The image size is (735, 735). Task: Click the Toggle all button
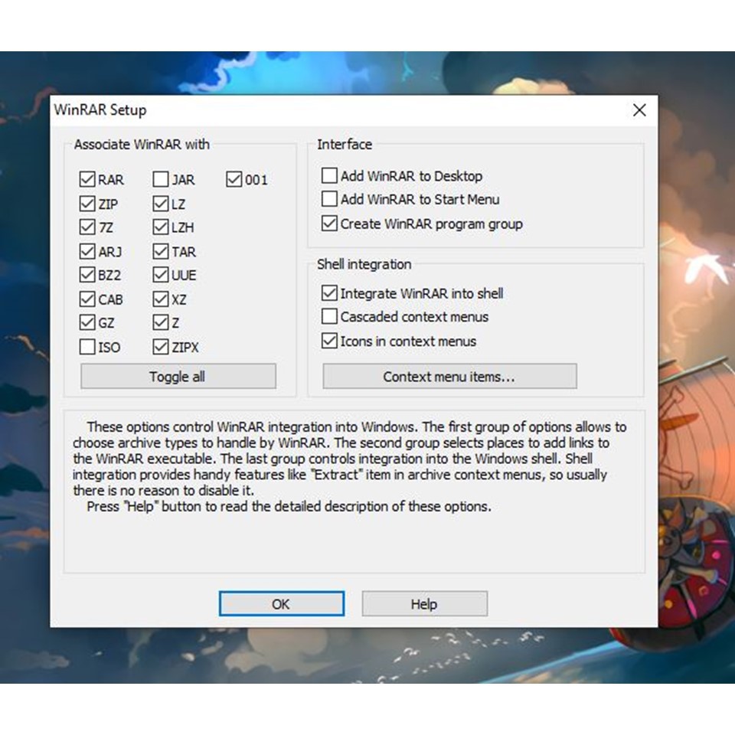pos(178,377)
